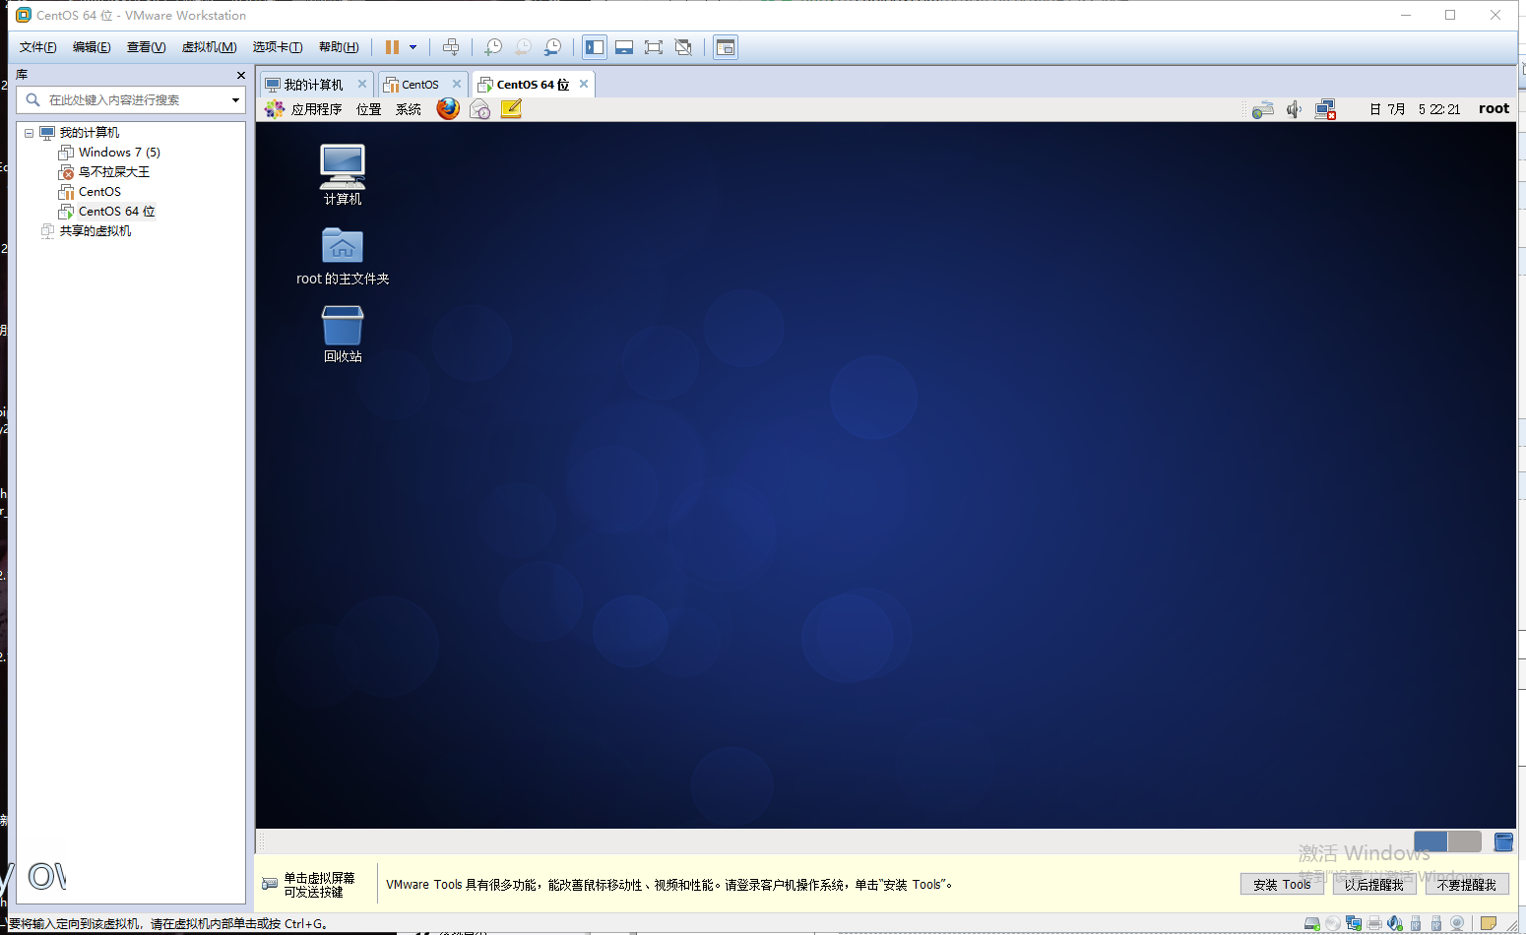The width and height of the screenshot is (1526, 935).
Task: Open the 查看(V) menu
Action: (x=146, y=47)
